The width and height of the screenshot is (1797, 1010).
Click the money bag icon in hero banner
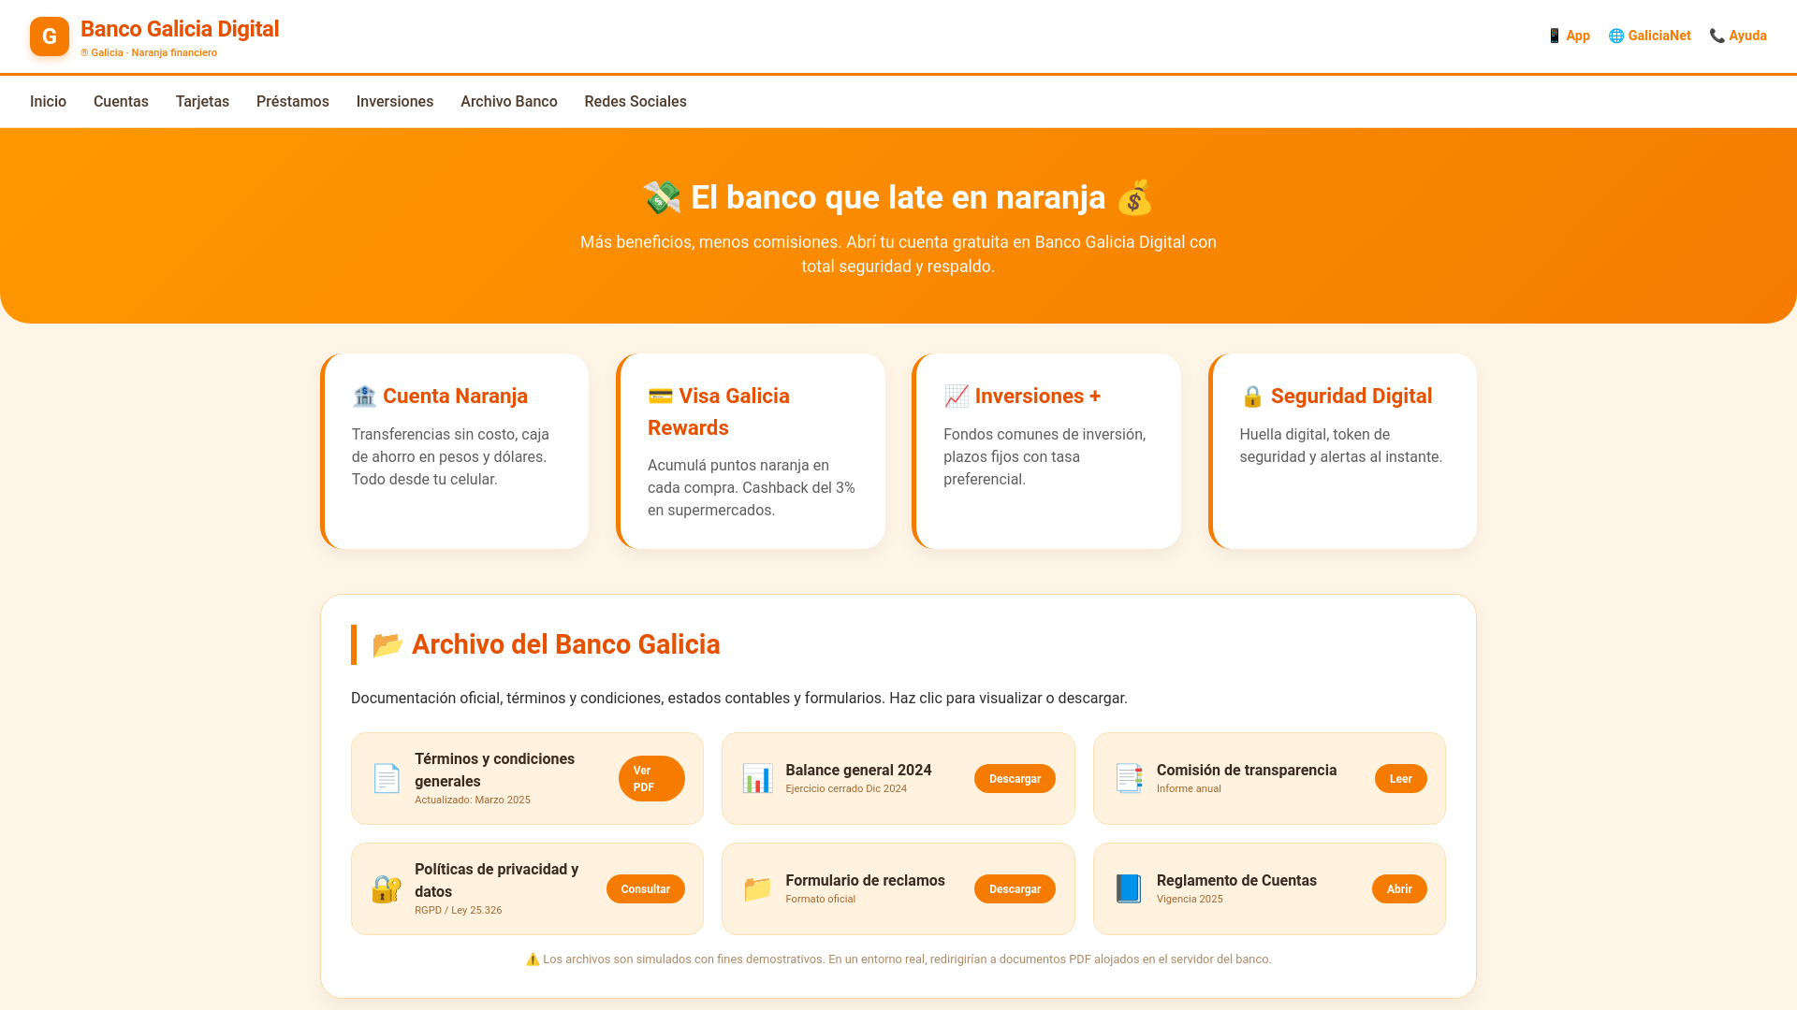[1134, 197]
